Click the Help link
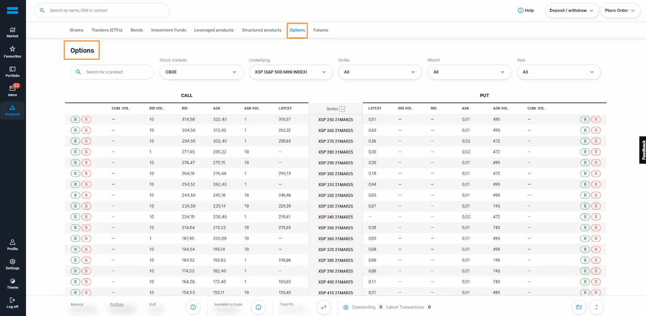Screen dimensions: 646x316 [x=529, y=10]
